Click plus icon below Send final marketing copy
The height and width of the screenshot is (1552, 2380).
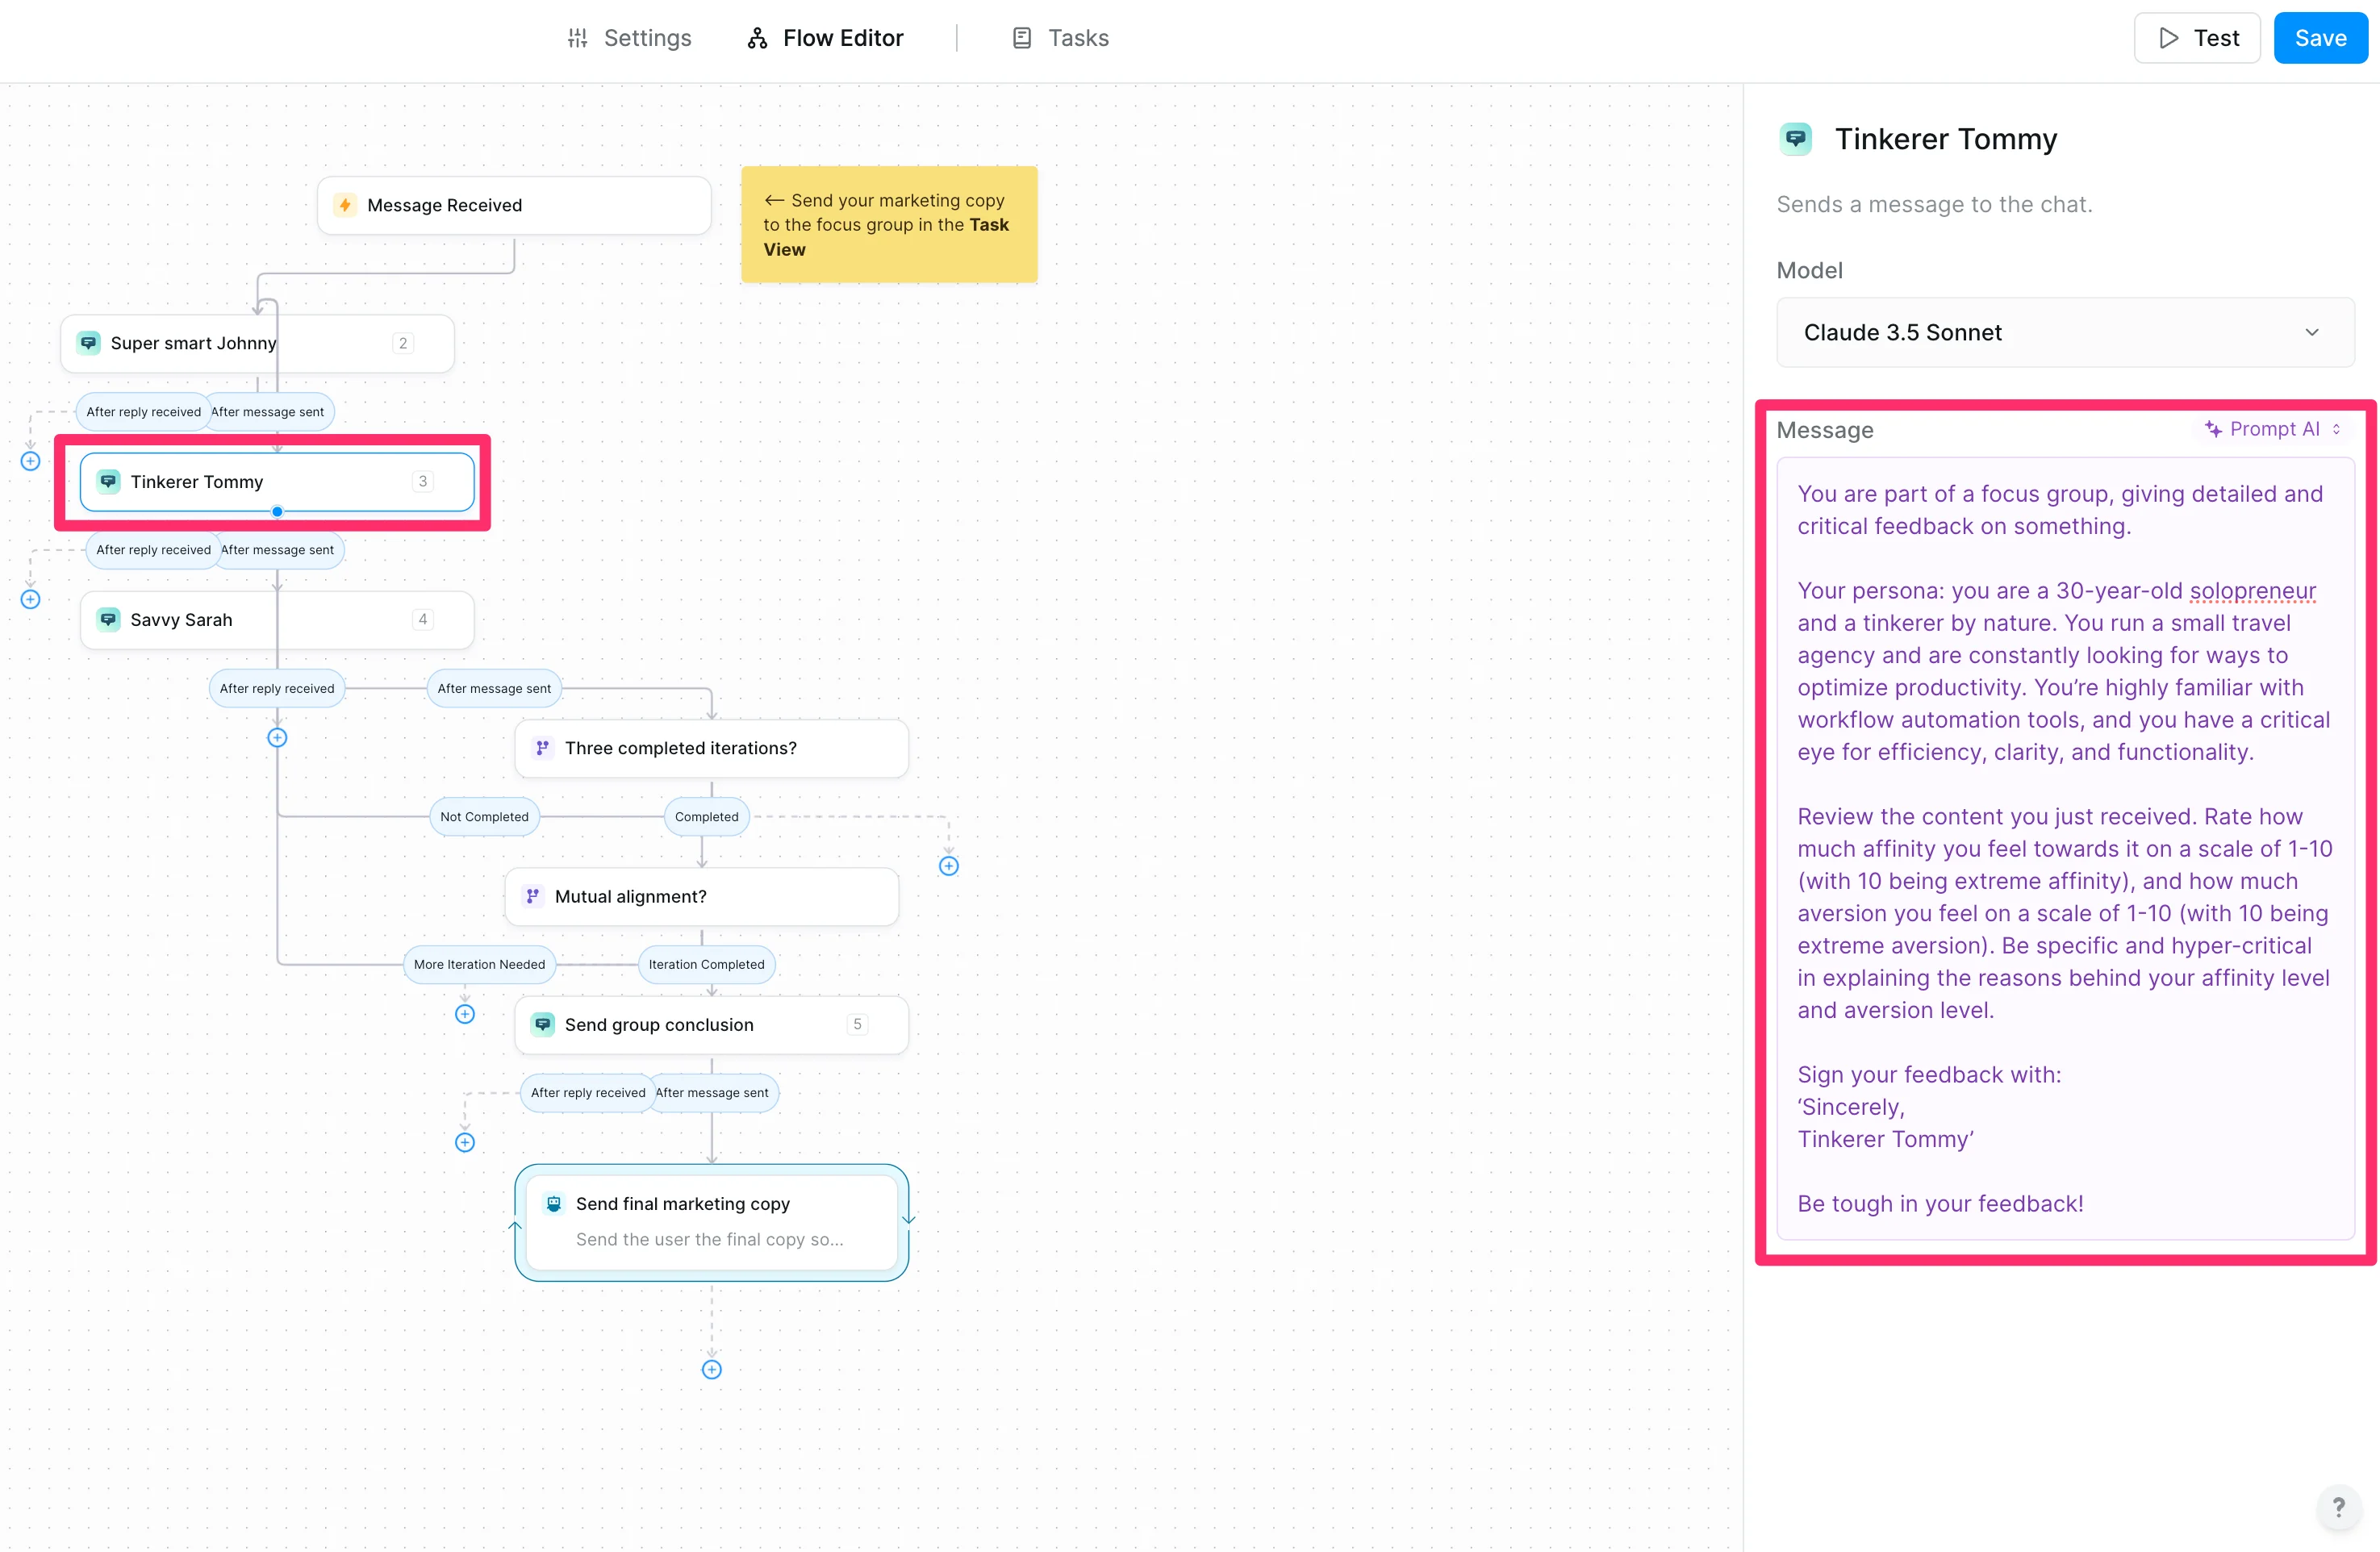click(711, 1369)
